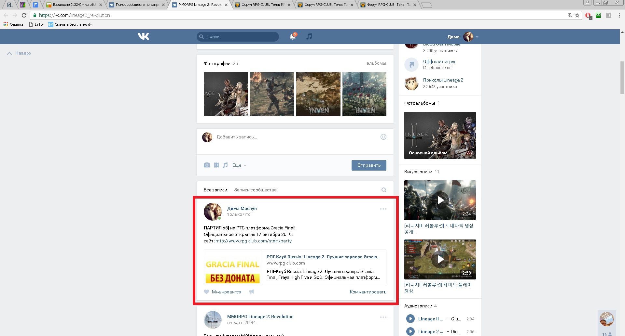
Task: Open the notifications bell
Action: (293, 36)
